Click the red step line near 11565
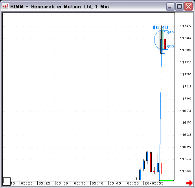 coord(162,170)
